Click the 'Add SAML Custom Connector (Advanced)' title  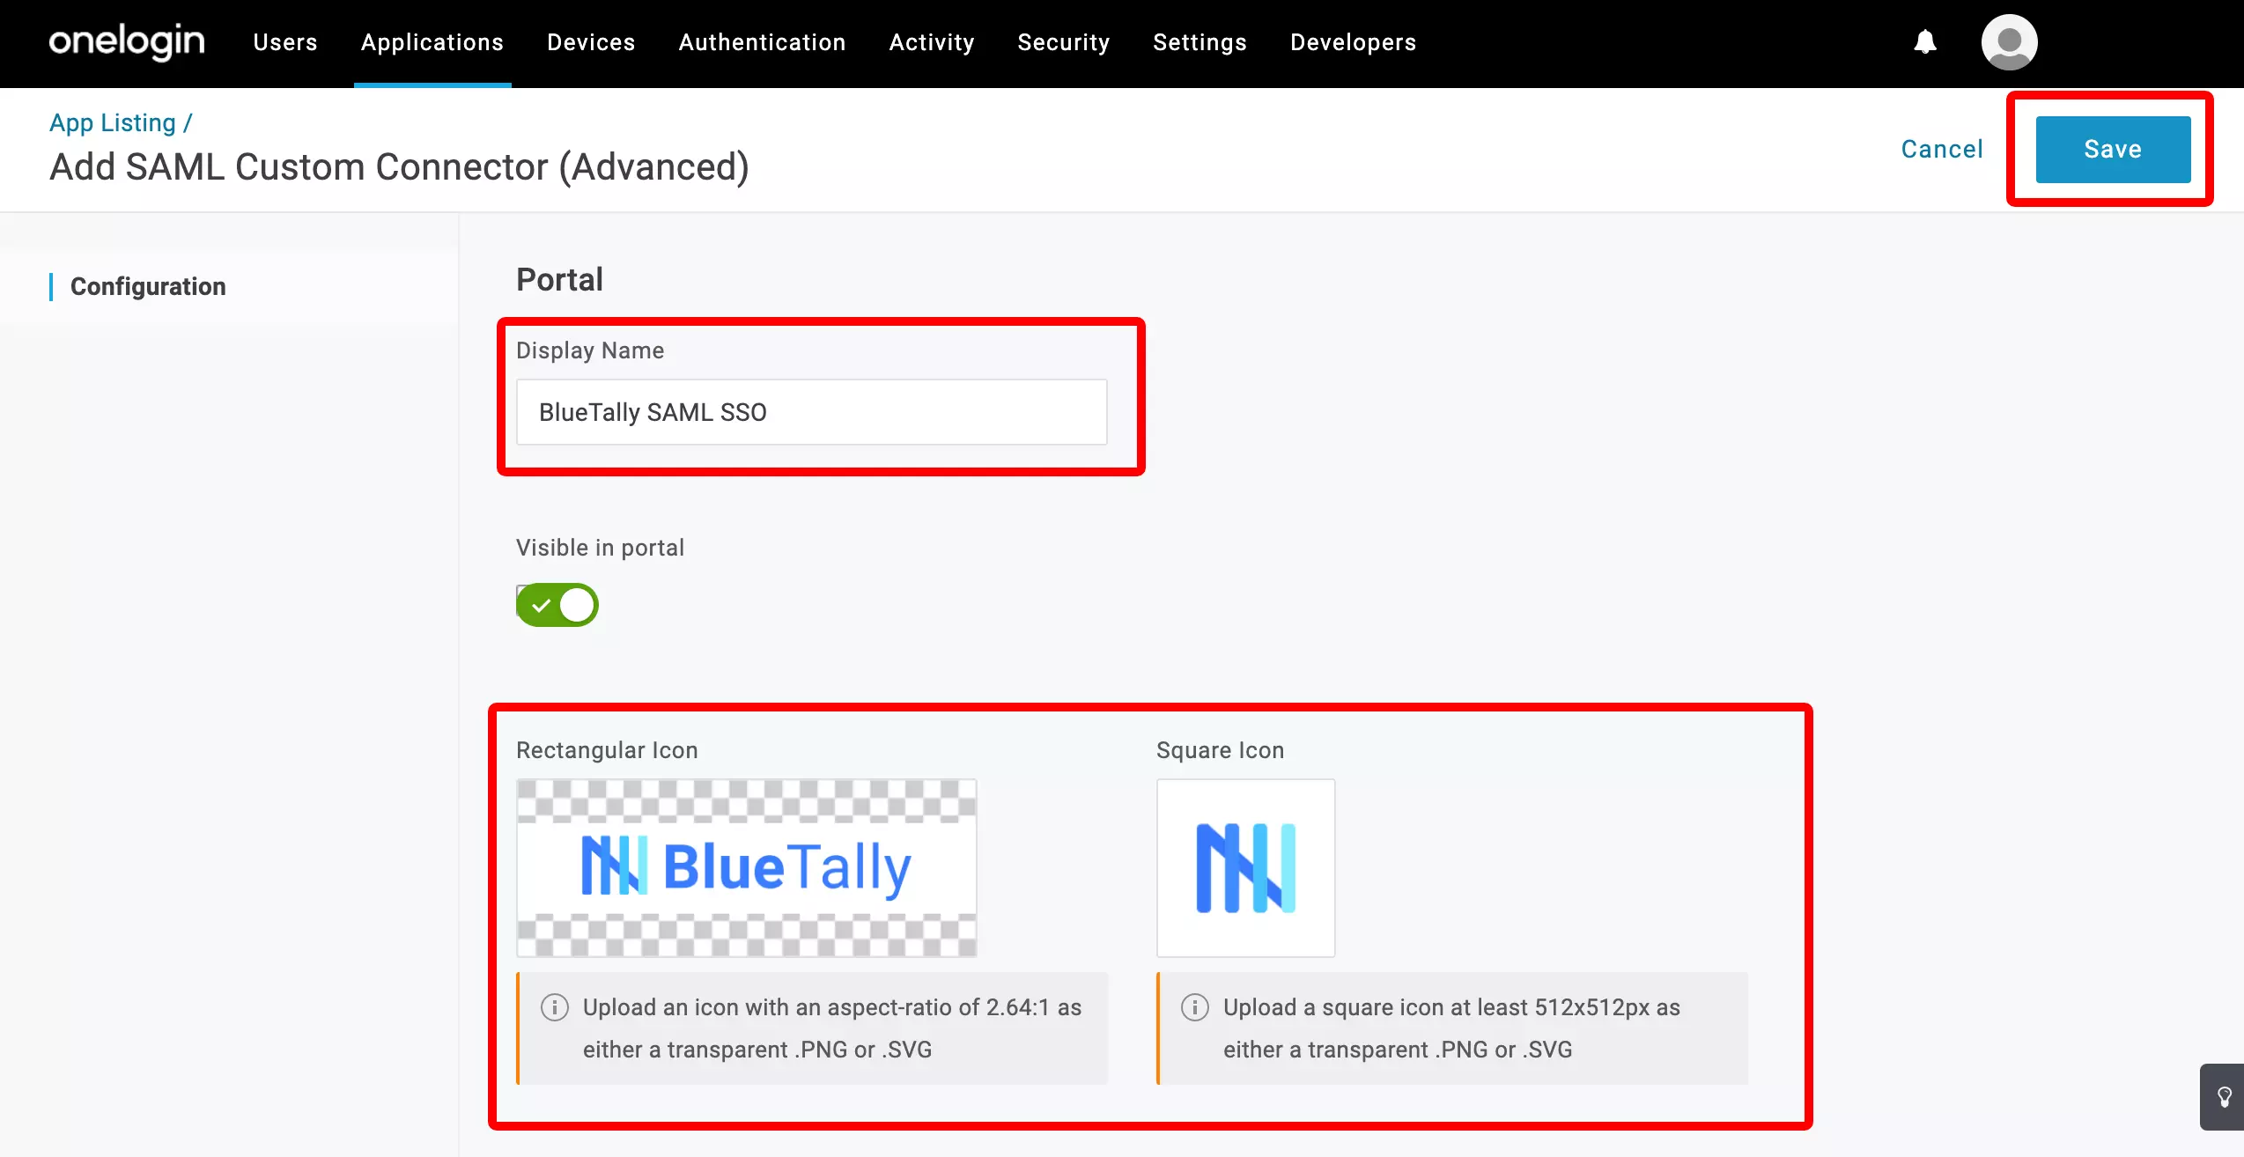(x=399, y=166)
